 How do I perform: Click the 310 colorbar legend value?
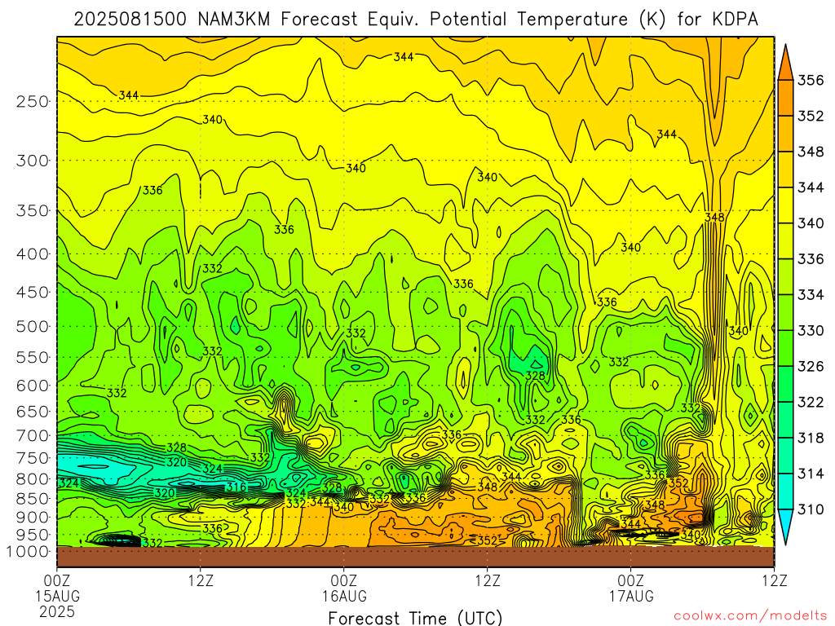coord(810,509)
